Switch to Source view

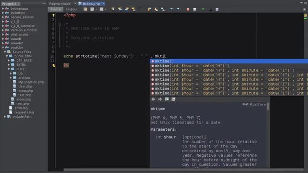click(55, 9)
